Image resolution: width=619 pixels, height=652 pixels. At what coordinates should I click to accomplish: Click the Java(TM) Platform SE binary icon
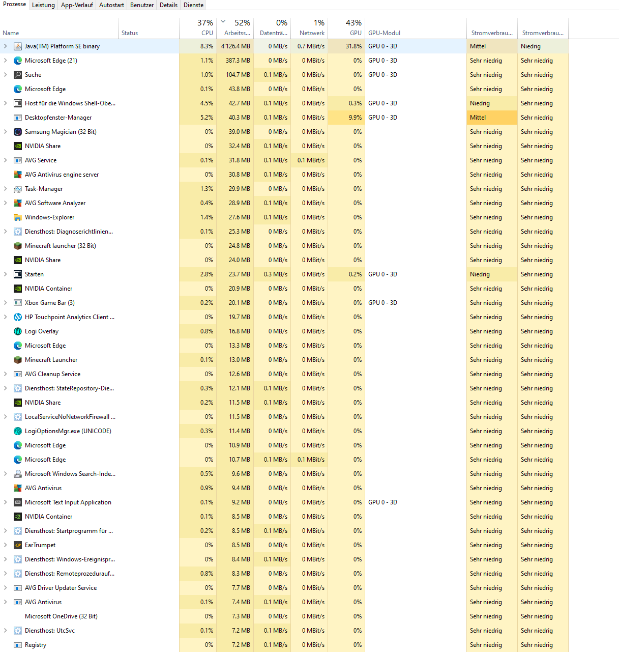pyautogui.click(x=18, y=46)
